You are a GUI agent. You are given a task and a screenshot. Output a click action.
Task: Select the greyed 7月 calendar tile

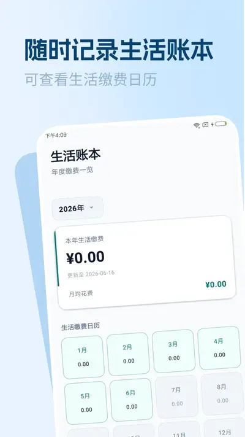(177, 396)
